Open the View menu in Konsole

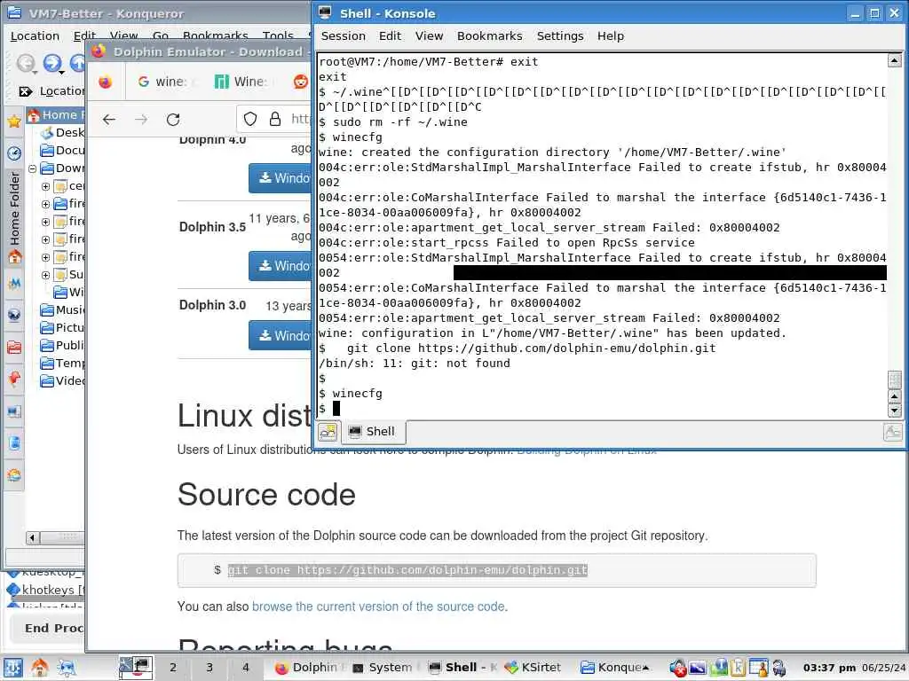[x=429, y=35]
